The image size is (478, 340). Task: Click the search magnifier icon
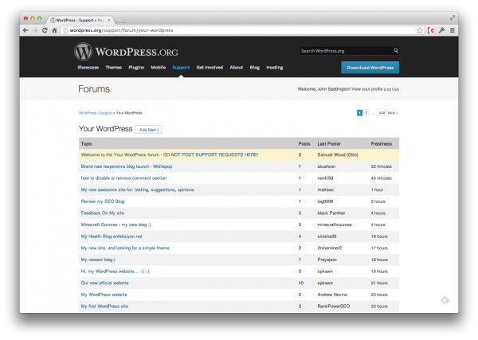[396, 51]
